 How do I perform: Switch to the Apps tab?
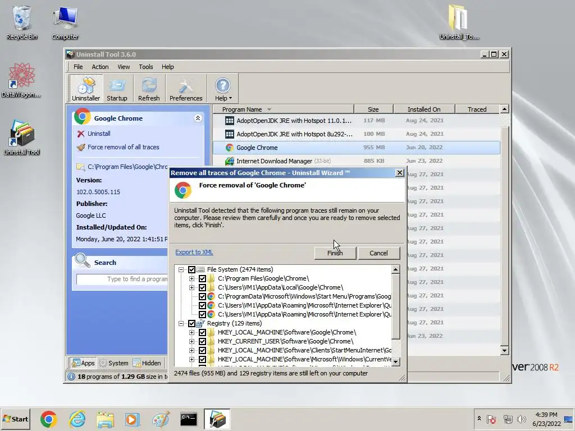(x=83, y=363)
